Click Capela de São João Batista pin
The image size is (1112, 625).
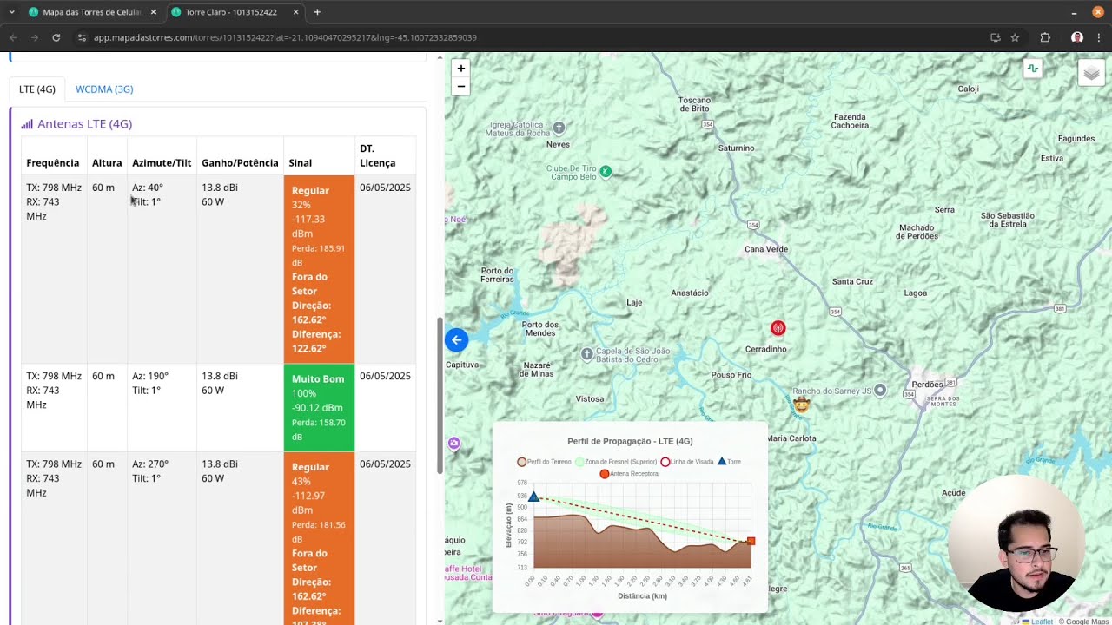click(587, 354)
